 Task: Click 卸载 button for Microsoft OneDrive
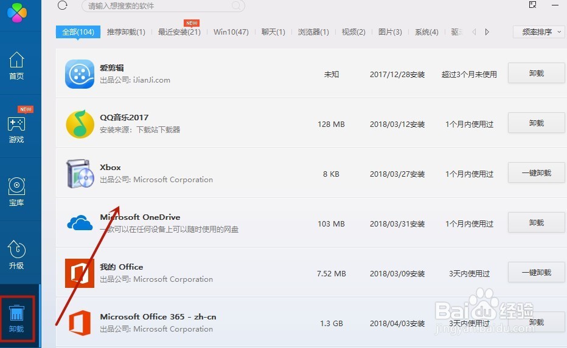536,223
